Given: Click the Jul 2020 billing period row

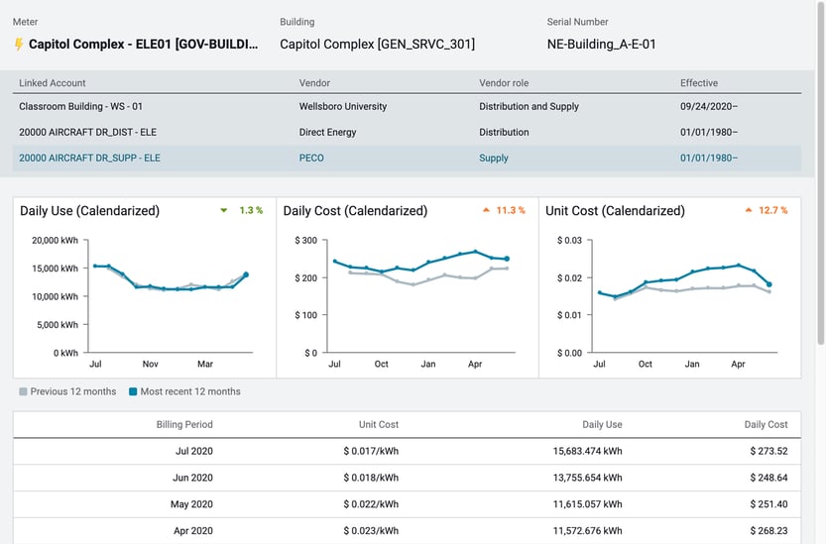Looking at the screenshot, I should pos(192,451).
